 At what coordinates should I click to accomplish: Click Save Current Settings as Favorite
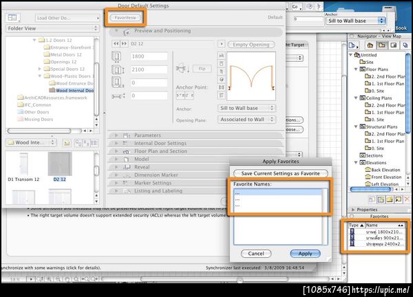(281, 173)
